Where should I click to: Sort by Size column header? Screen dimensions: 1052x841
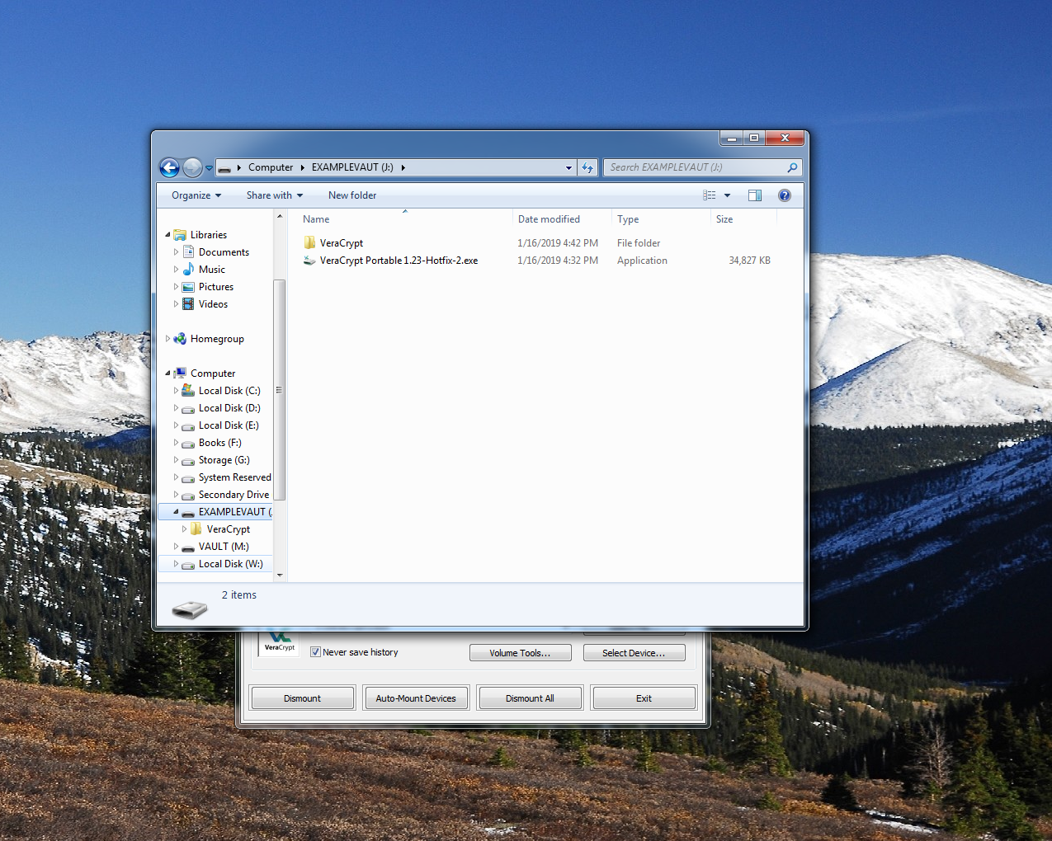tap(724, 219)
